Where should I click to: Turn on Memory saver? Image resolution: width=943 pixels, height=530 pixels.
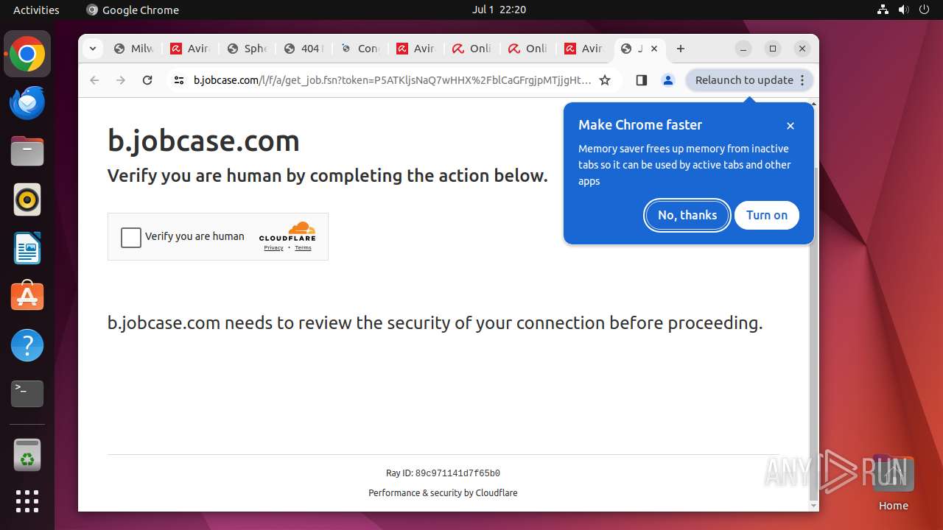767,215
